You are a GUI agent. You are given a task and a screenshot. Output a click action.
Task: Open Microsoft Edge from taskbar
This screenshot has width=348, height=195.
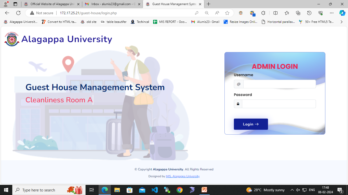pos(105,190)
